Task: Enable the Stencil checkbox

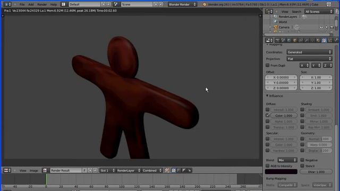Action: pyautogui.click(x=302, y=166)
